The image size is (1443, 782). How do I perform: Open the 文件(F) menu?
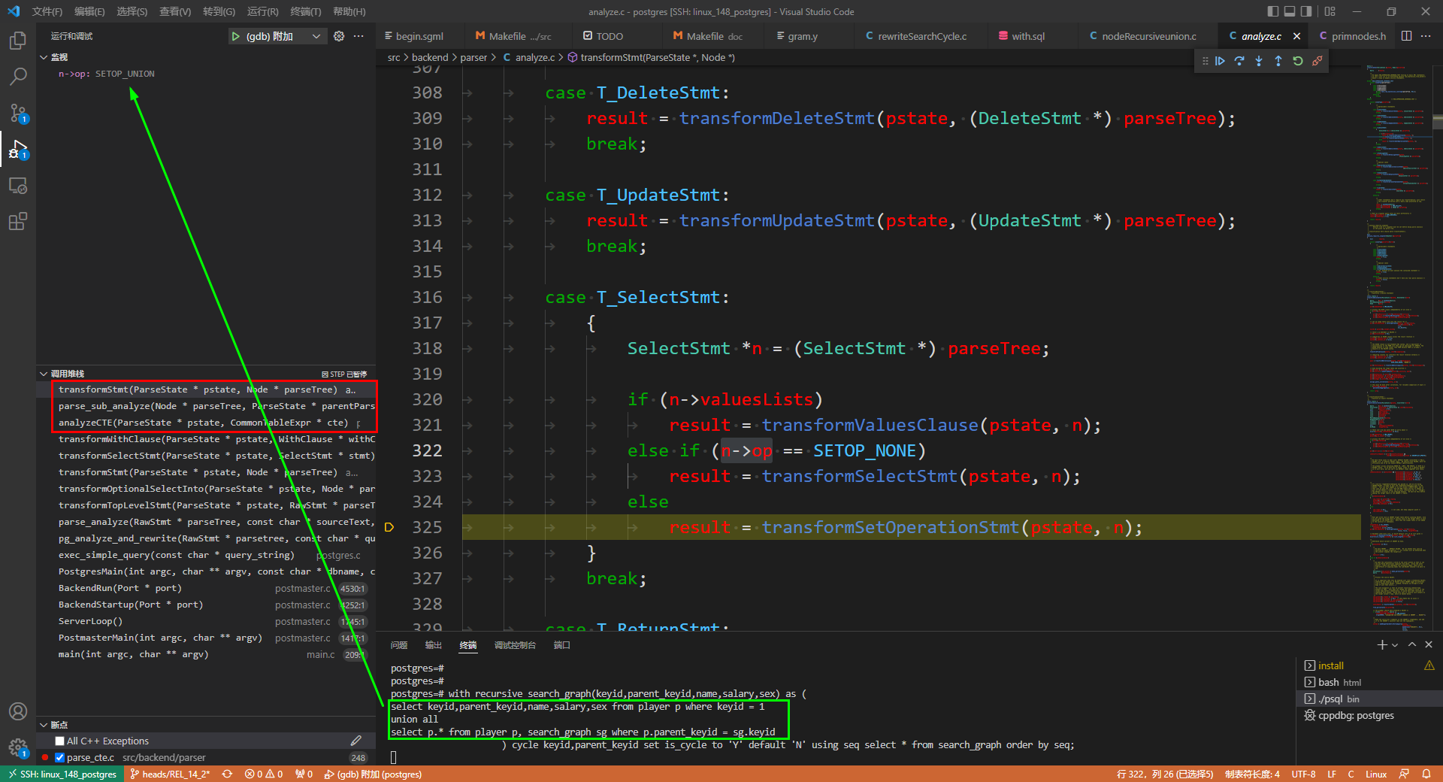click(x=47, y=11)
